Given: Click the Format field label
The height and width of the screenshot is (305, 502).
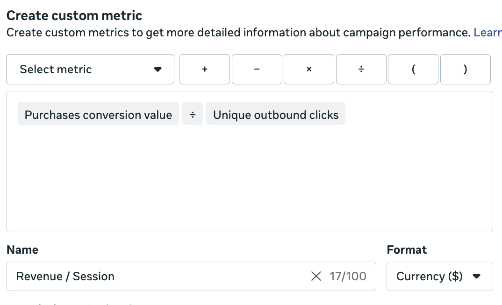Looking at the screenshot, I should coord(407,250).
